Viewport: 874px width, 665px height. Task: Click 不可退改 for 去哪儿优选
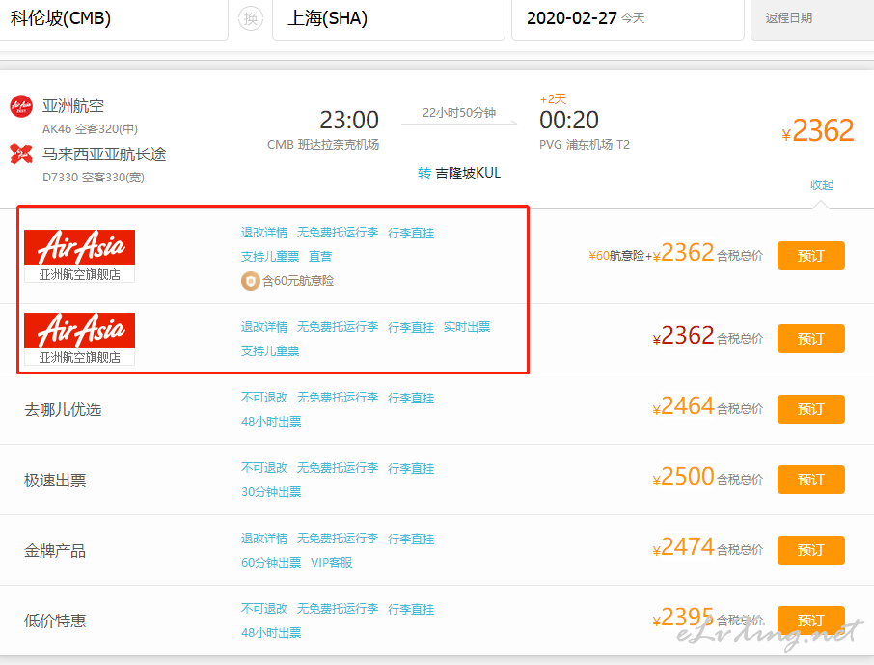click(x=264, y=398)
